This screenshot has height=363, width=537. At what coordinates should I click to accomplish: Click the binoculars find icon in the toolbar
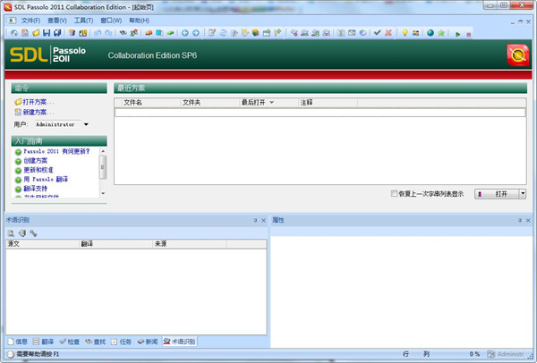(x=123, y=33)
